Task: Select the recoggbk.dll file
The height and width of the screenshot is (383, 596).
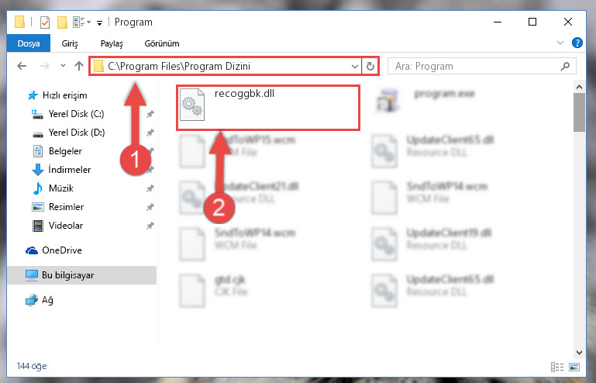Action: point(268,108)
